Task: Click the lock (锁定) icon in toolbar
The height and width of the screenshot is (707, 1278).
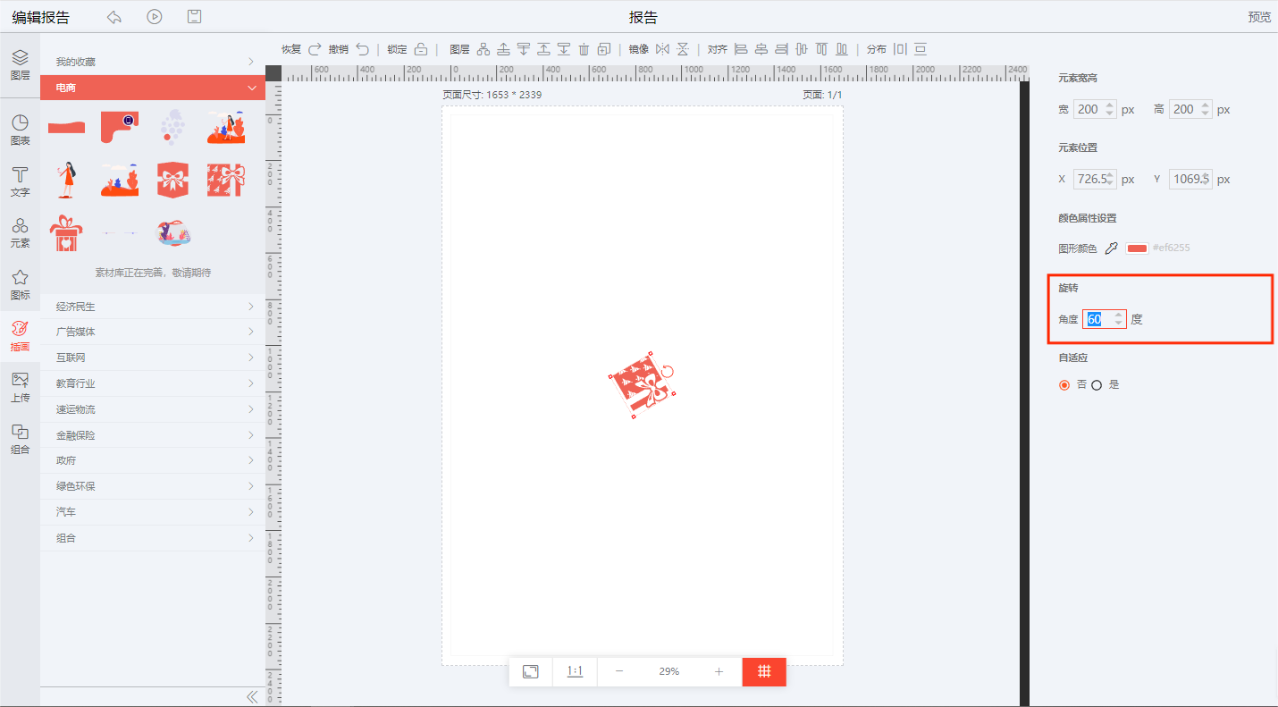Action: coord(421,49)
